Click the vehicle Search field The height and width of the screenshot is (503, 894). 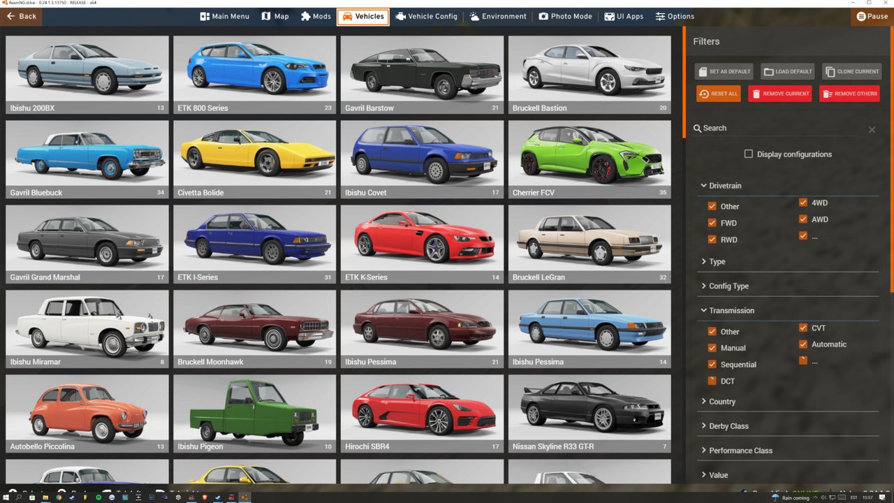click(775, 129)
